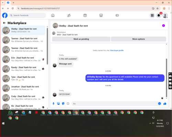Open the Gaming icon in top navigation
This screenshot has height=137, width=172.
click(x=117, y=15)
